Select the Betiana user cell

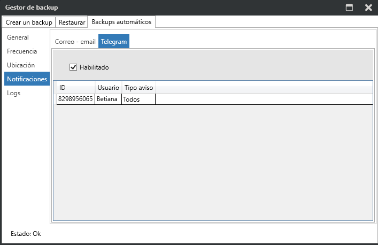tap(109, 99)
